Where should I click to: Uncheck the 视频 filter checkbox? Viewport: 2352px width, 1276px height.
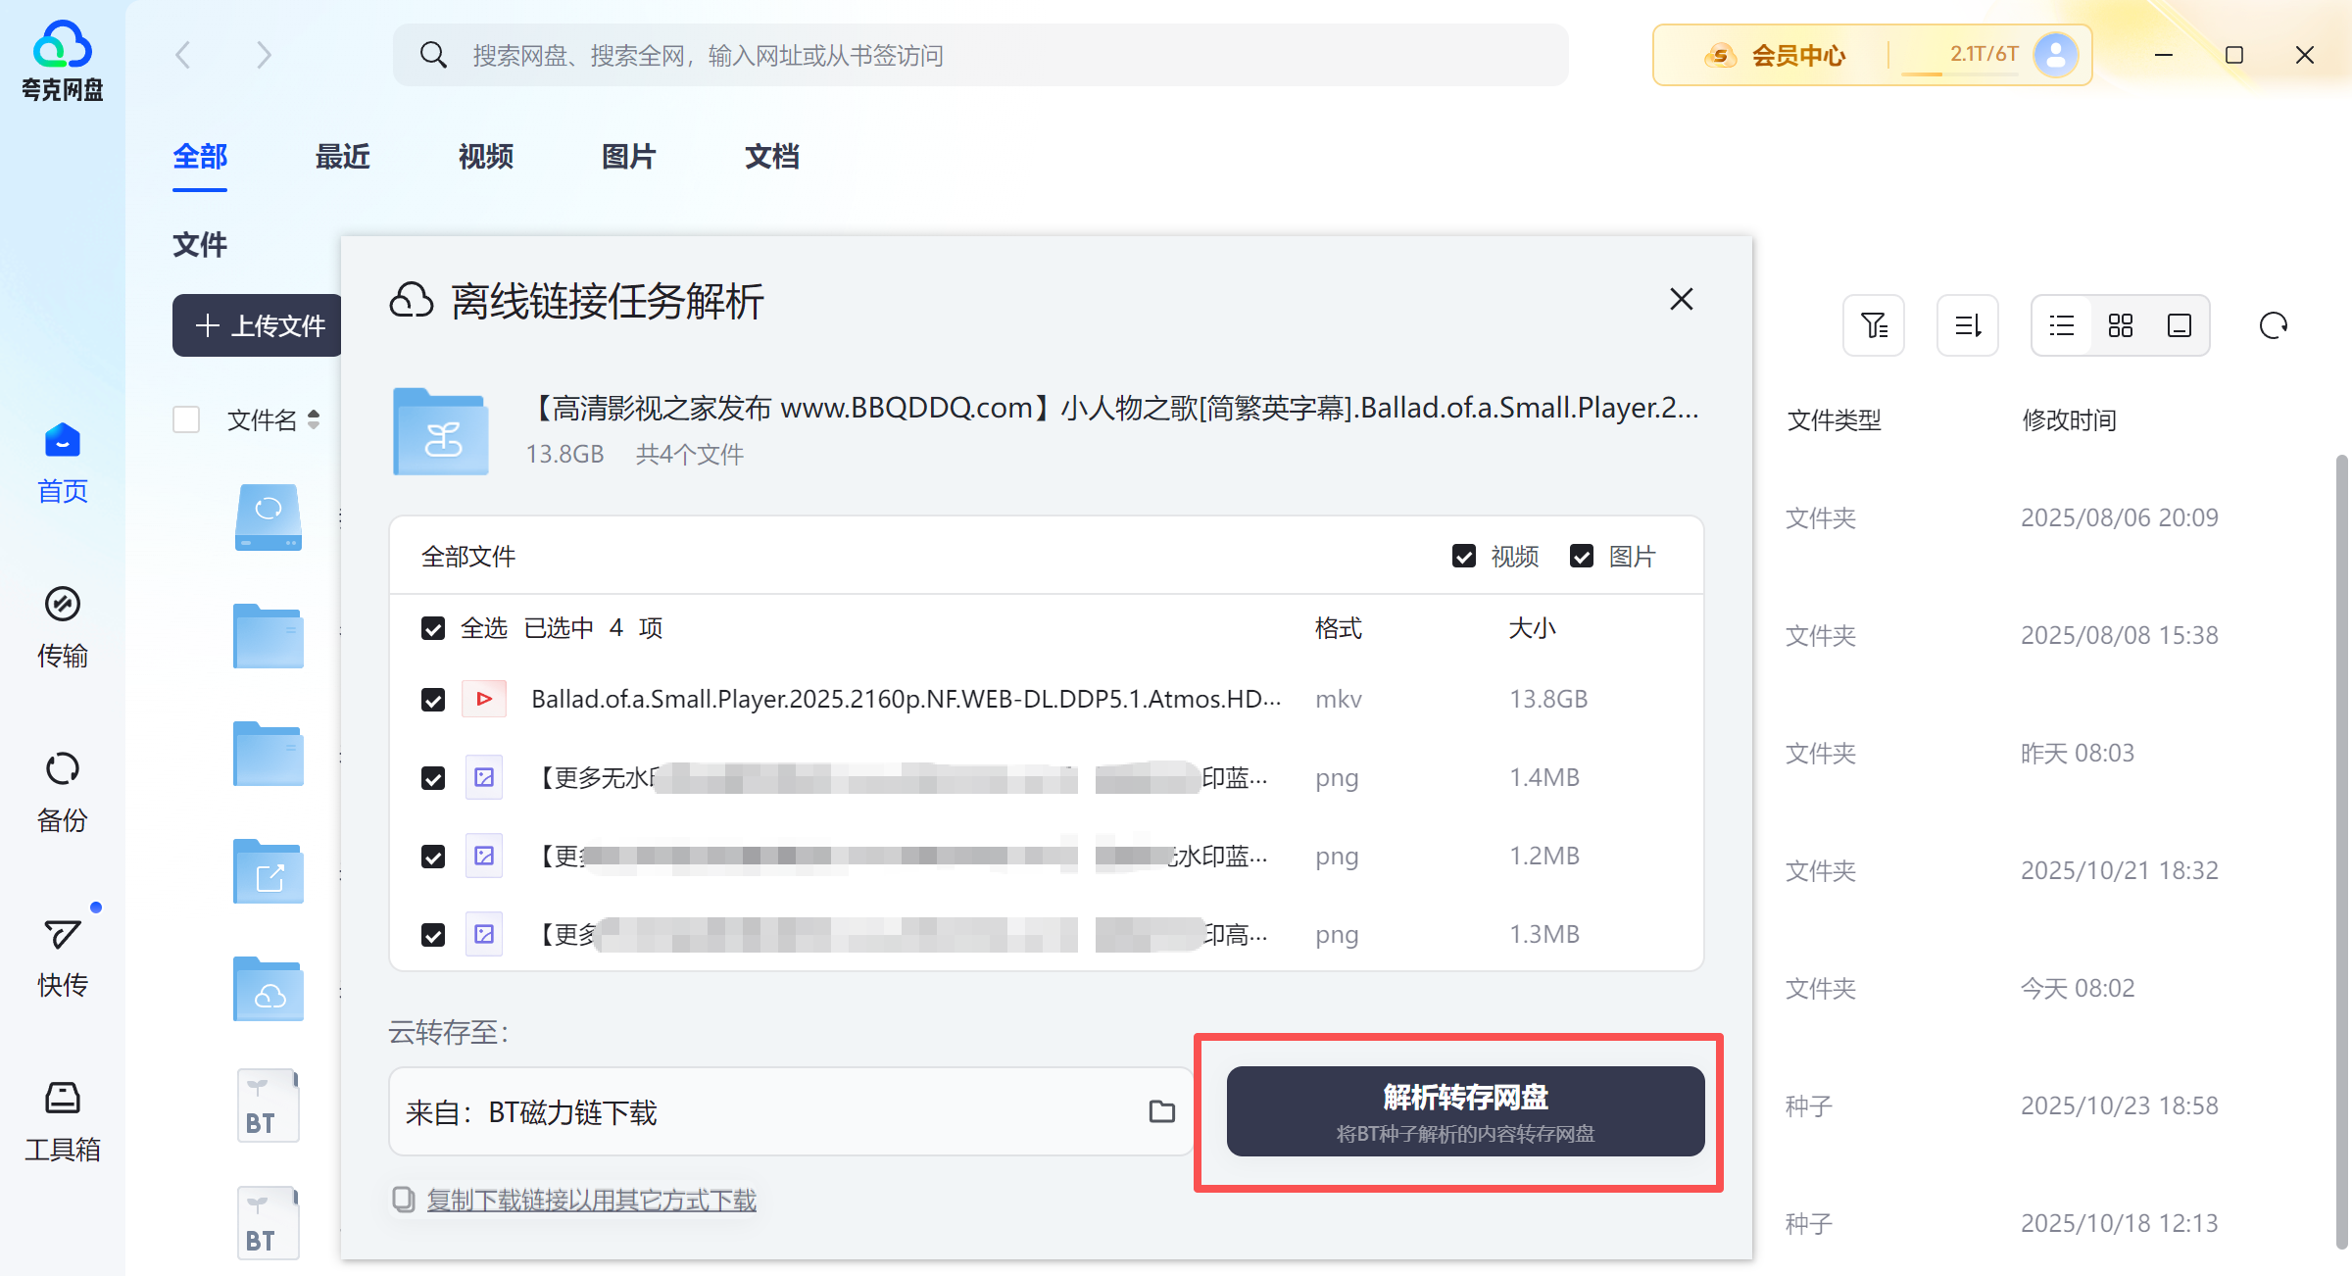pyautogui.click(x=1464, y=557)
